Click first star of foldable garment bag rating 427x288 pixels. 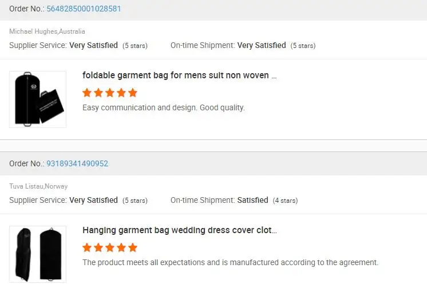click(x=87, y=93)
